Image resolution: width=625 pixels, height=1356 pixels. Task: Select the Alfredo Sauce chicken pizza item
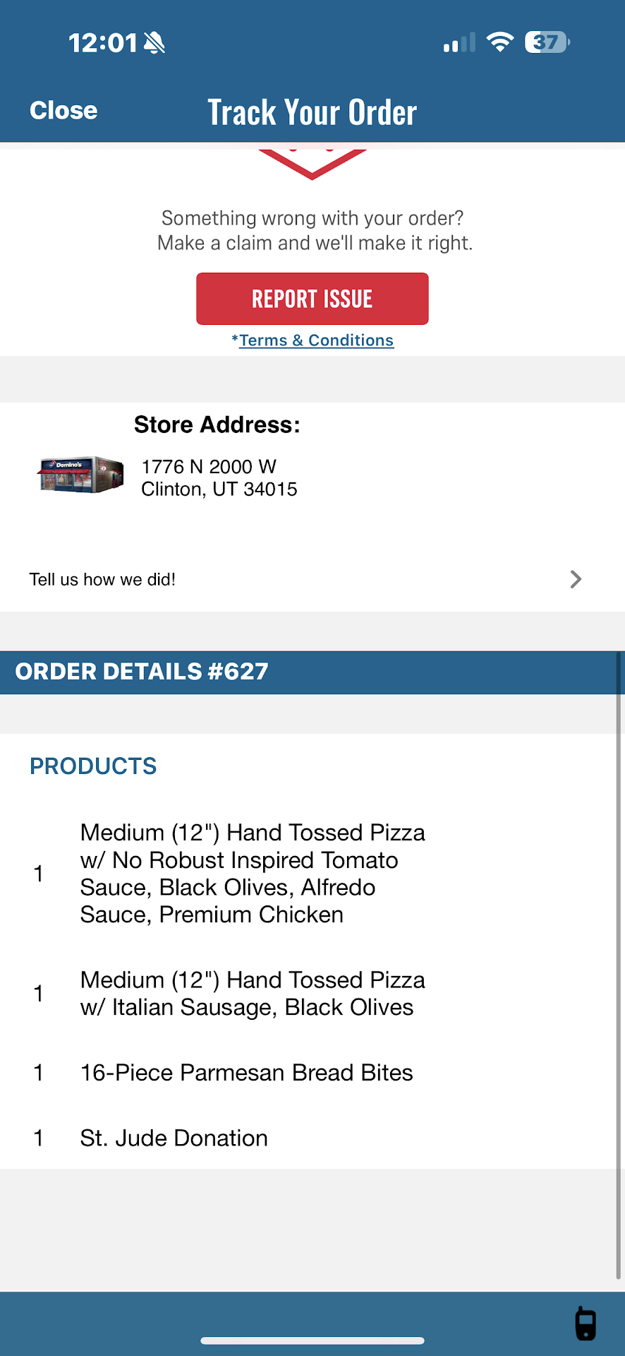tap(253, 874)
